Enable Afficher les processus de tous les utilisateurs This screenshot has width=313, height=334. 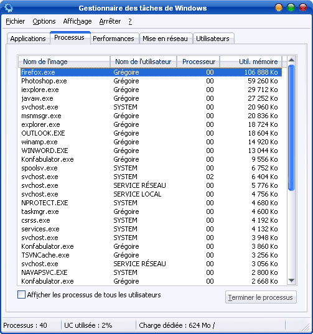(x=21, y=295)
